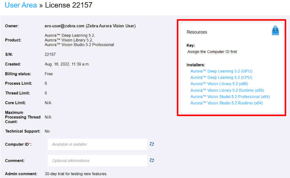Click the refresh icon beside Comment field
Image resolution: width=290 pixels, height=178 pixels.
click(152, 160)
